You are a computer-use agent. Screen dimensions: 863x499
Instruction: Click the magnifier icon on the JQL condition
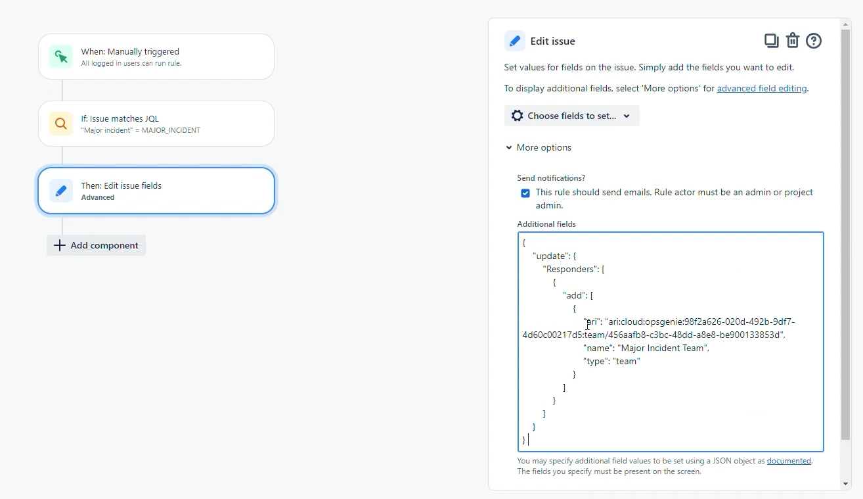point(60,124)
